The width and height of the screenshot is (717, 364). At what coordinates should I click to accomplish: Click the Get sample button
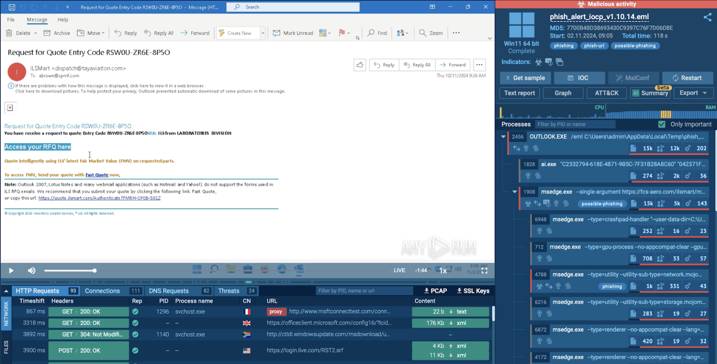[x=525, y=77]
